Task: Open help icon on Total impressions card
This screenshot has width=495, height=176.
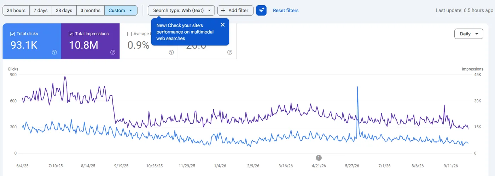Action: (x=113, y=52)
